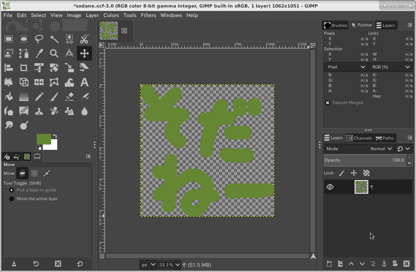Image resolution: width=416 pixels, height=272 pixels.
Task: Delete tool preset in tool options
Action: click(58, 264)
